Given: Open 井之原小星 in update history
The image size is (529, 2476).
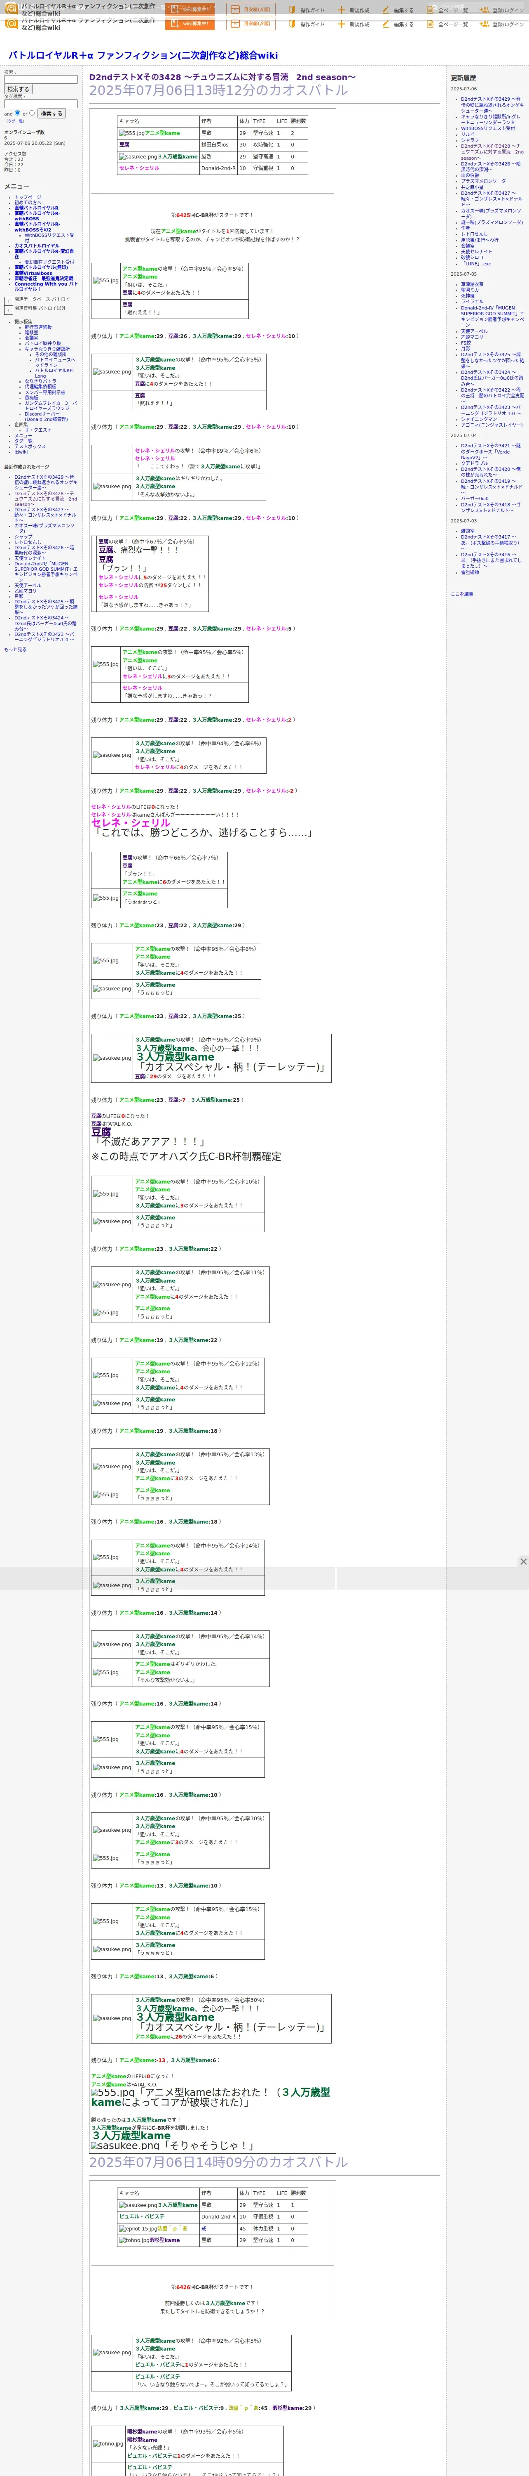Looking at the screenshot, I should pyautogui.click(x=473, y=187).
